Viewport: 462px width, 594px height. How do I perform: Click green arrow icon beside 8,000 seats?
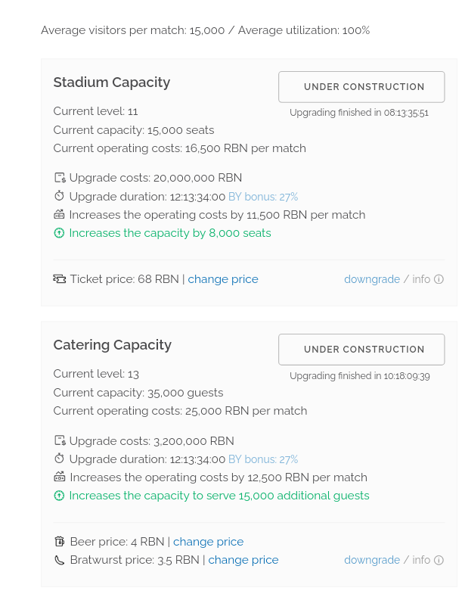pos(60,233)
